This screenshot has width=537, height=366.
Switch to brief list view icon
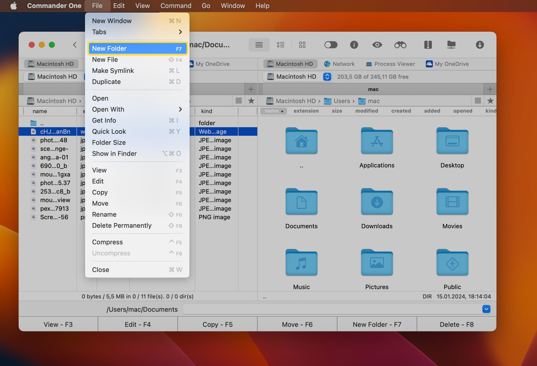coord(280,45)
